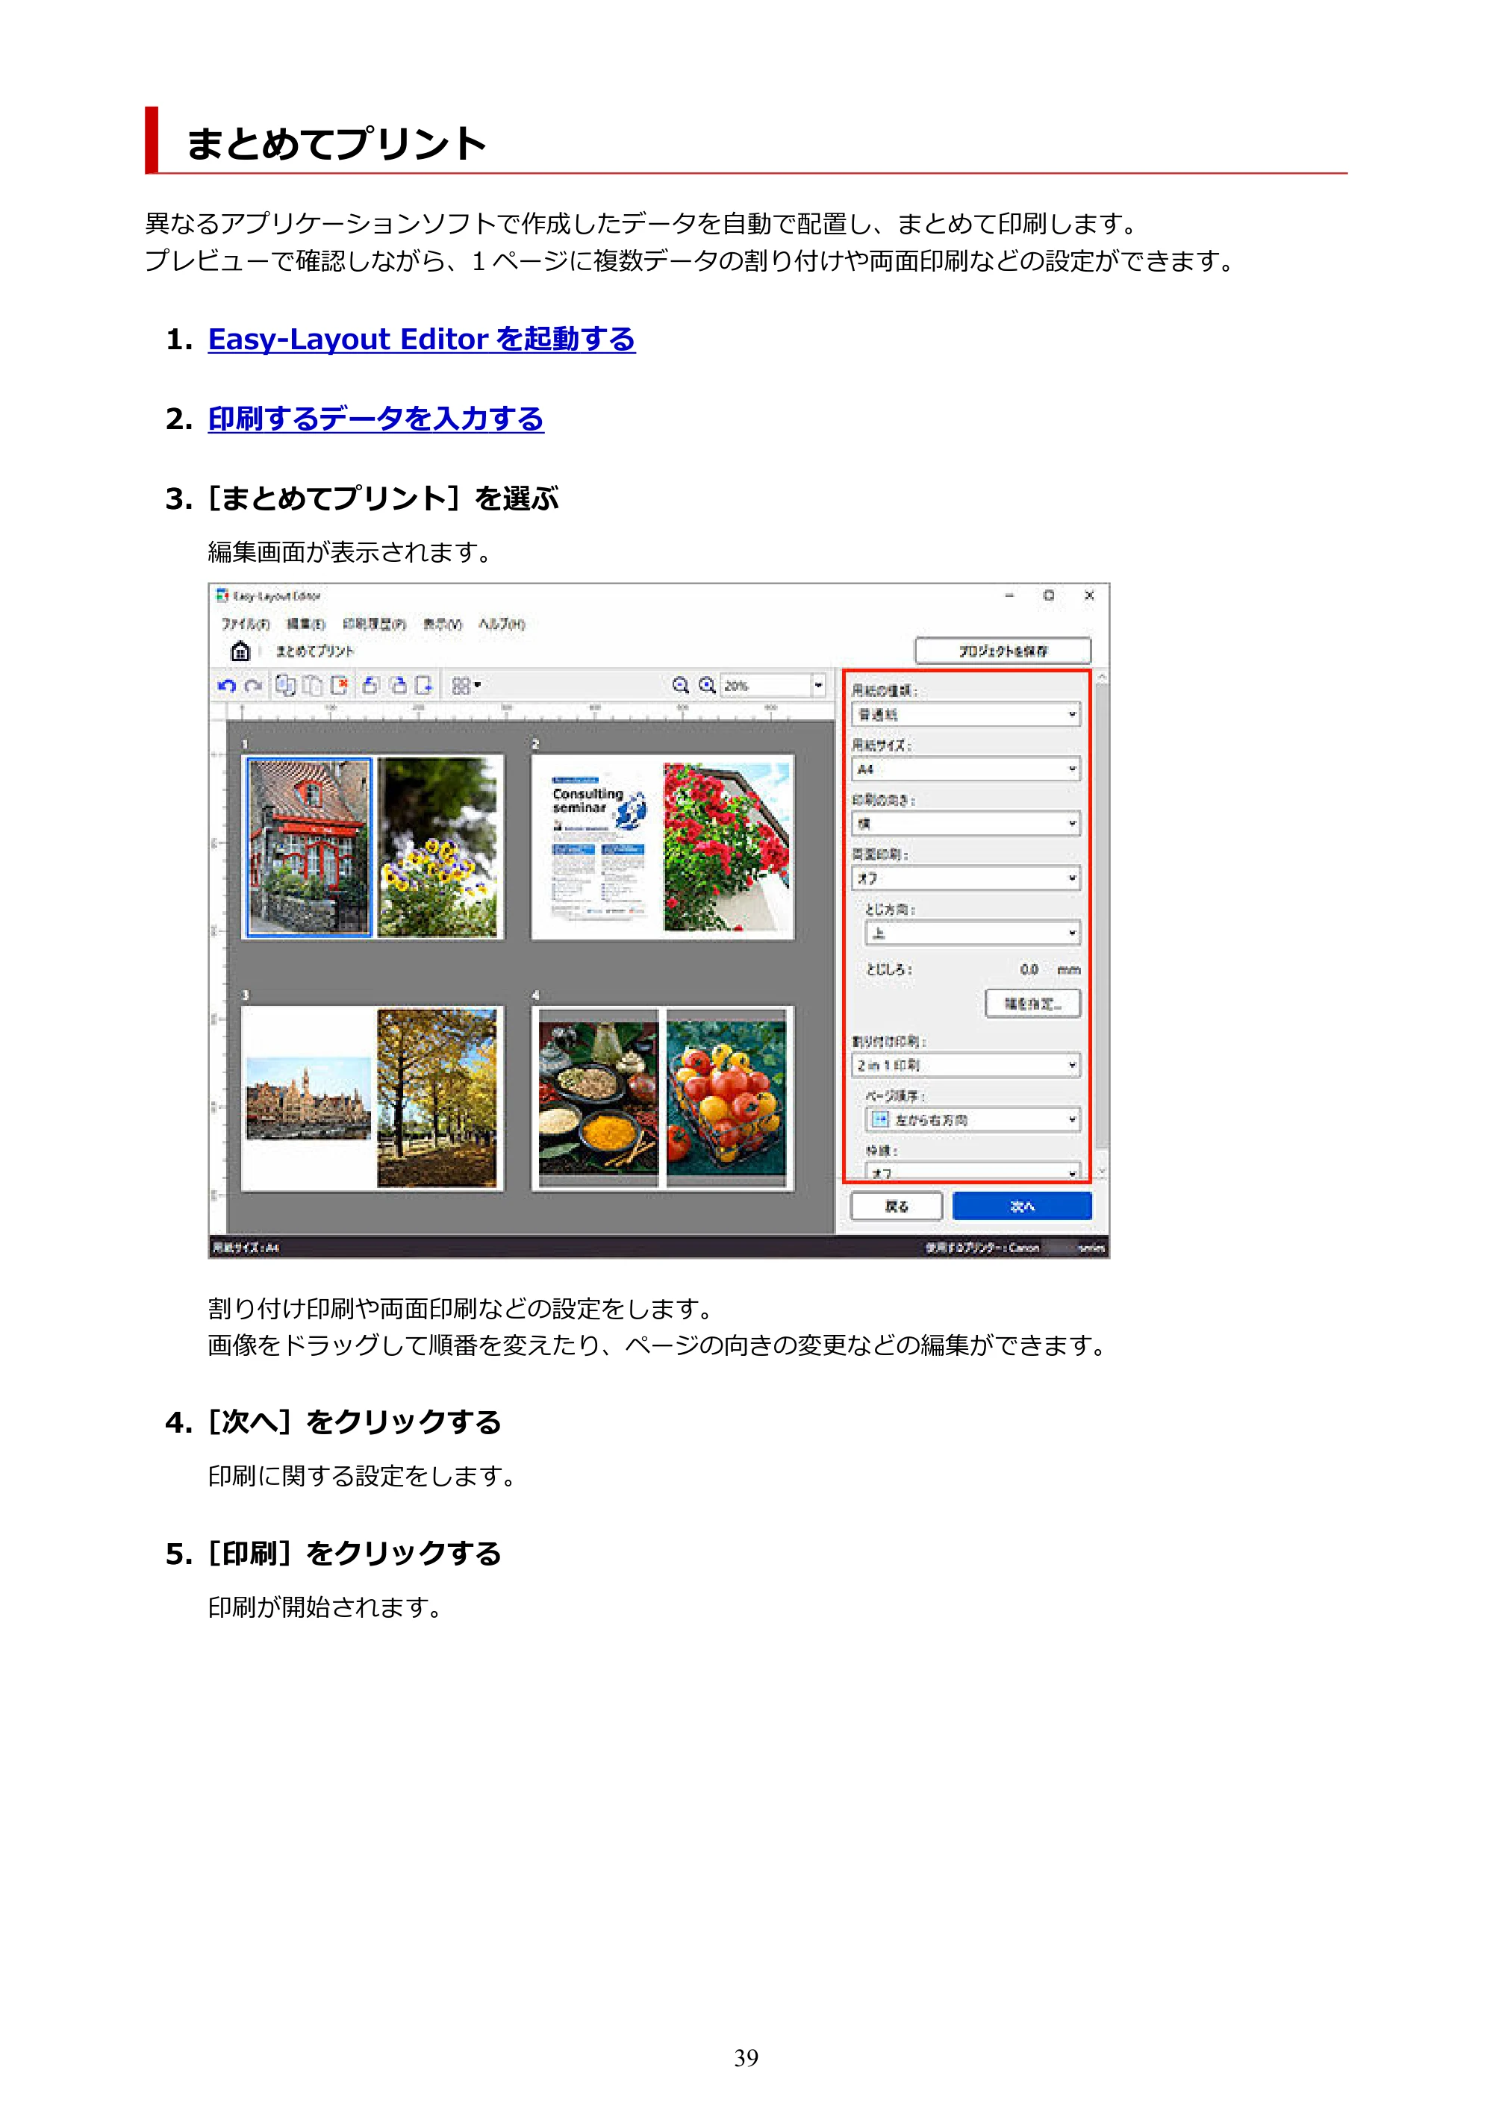Select the red roses photo on page 2

726,847
